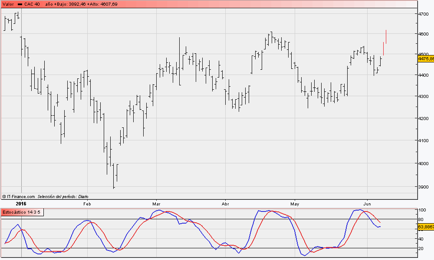The height and width of the screenshot is (260, 434).
Task: Click the 3900 price axis label
Action: (x=424, y=187)
